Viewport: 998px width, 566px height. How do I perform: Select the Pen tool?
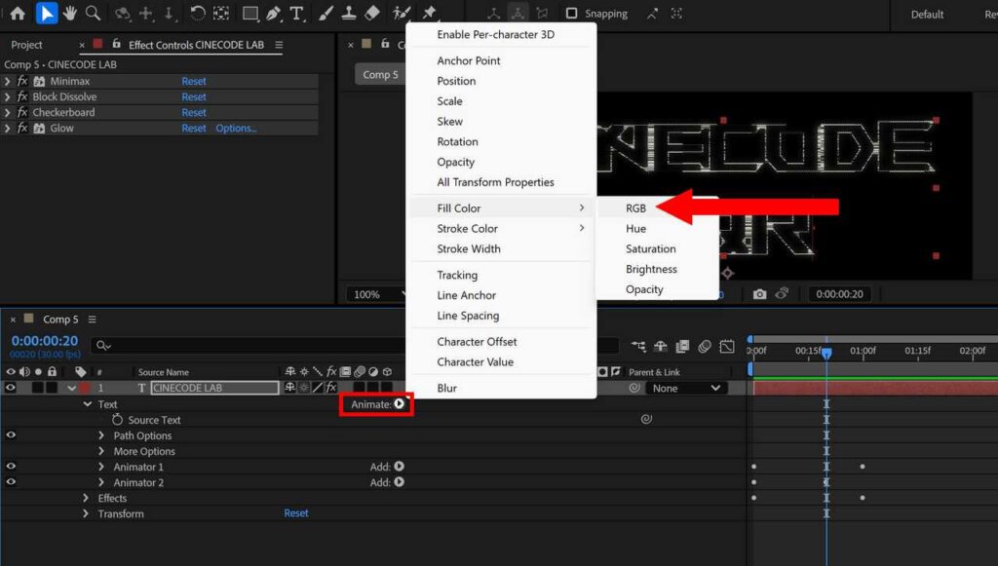(274, 14)
